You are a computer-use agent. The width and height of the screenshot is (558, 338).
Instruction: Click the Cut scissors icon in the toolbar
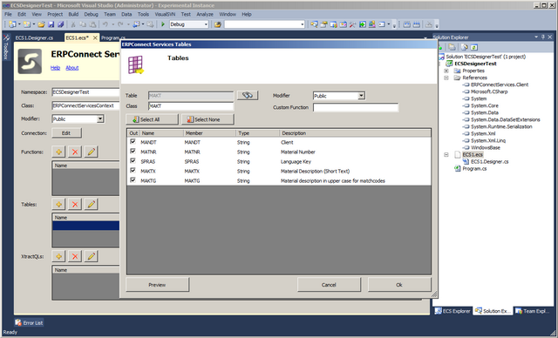point(73,24)
